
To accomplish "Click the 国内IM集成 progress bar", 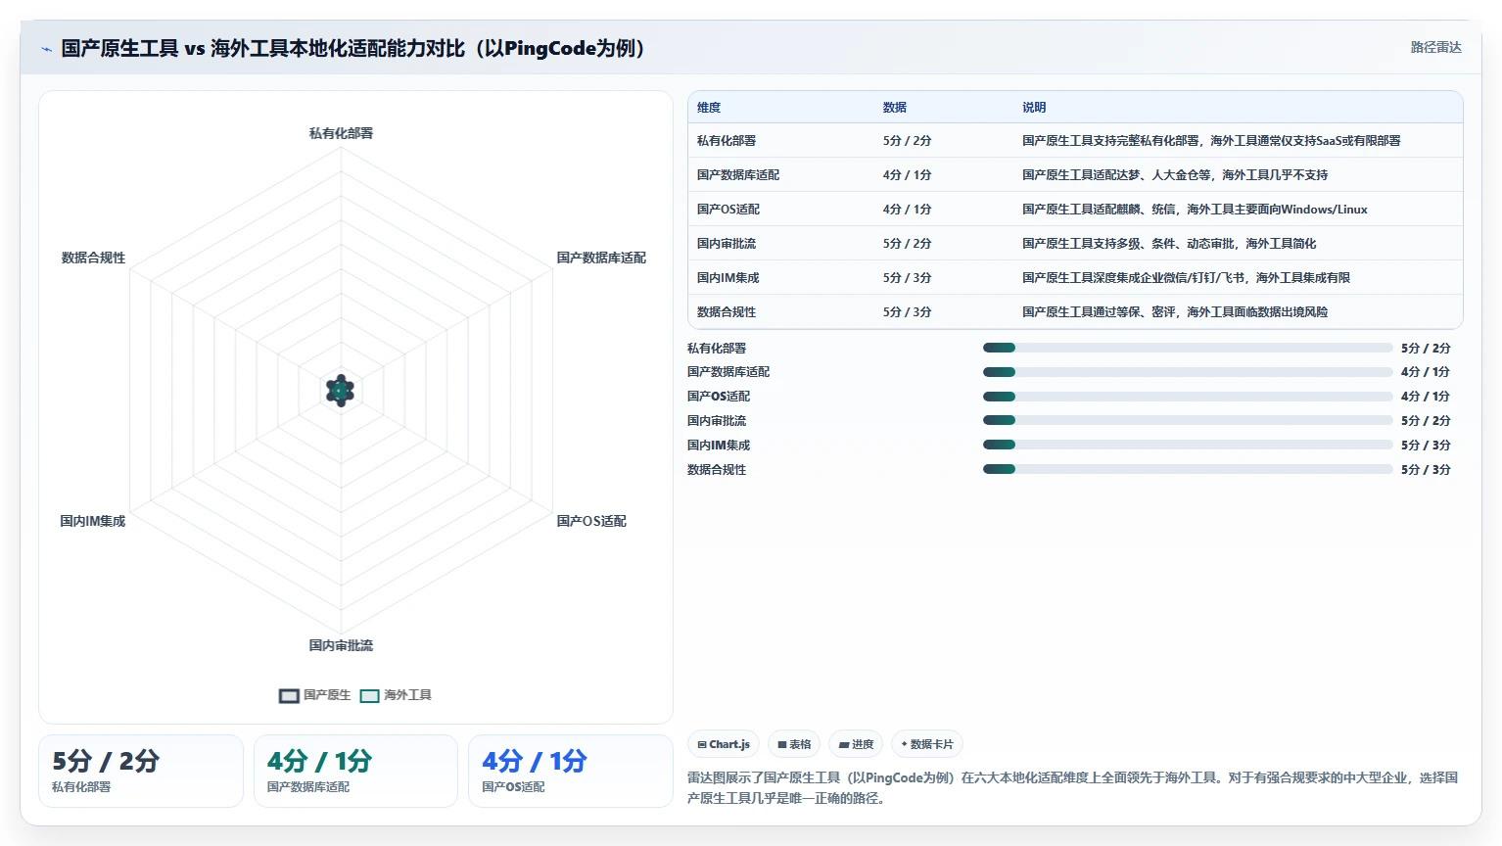I will pos(1188,446).
